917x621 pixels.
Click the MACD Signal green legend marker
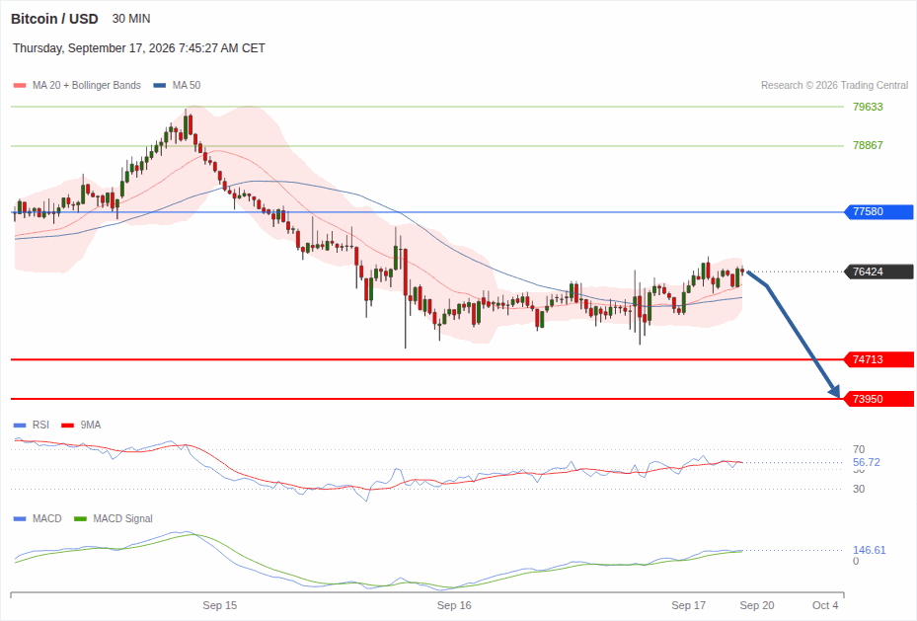[x=80, y=518]
